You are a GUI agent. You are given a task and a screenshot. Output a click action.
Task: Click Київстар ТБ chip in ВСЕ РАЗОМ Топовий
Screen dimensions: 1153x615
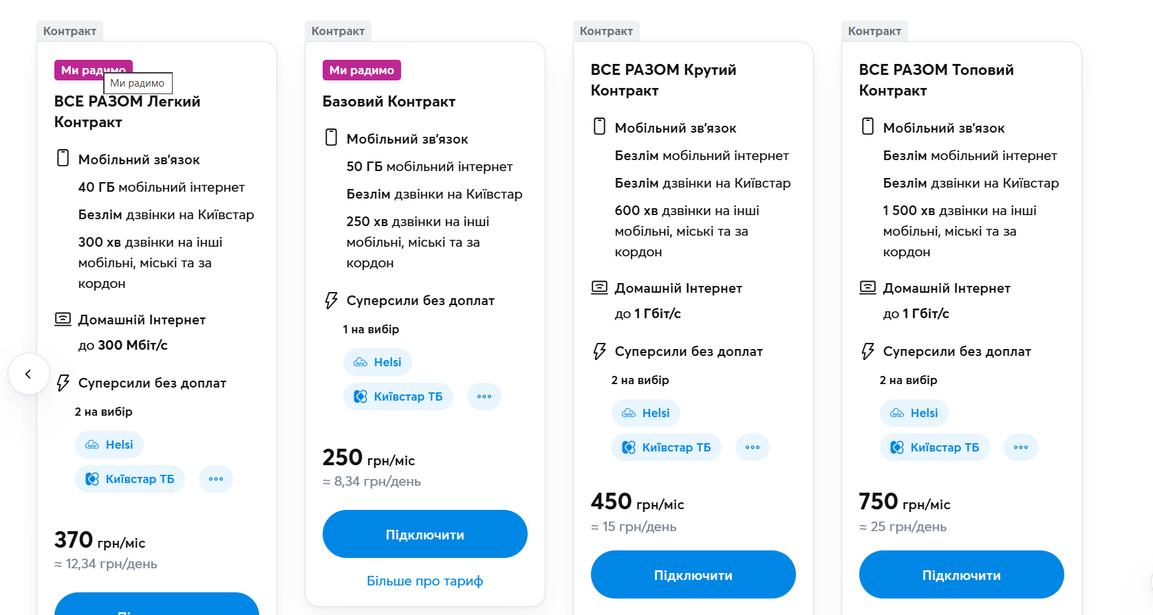pos(934,447)
